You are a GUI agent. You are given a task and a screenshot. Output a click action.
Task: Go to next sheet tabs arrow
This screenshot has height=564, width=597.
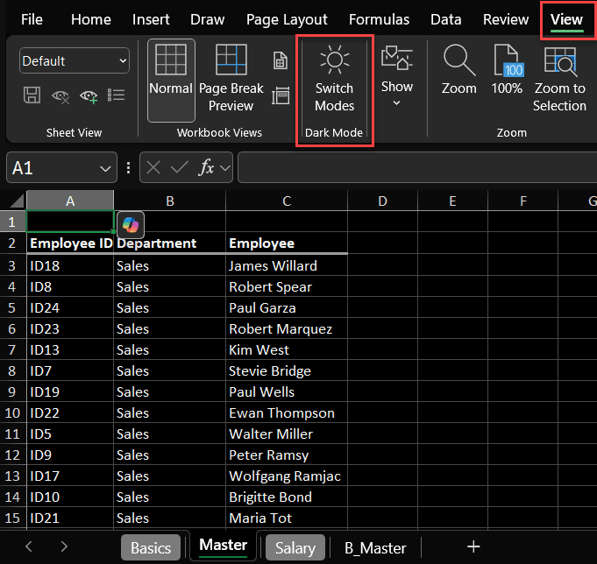[64, 546]
